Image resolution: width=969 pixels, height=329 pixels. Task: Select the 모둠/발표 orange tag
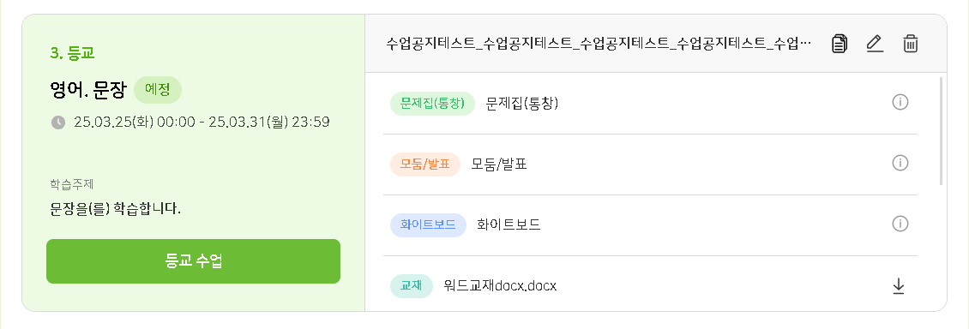tap(425, 164)
